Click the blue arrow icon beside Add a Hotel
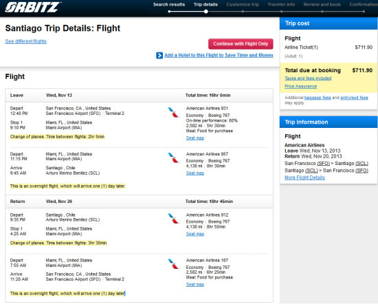The width and height of the screenshot is (378, 304). coord(159,56)
